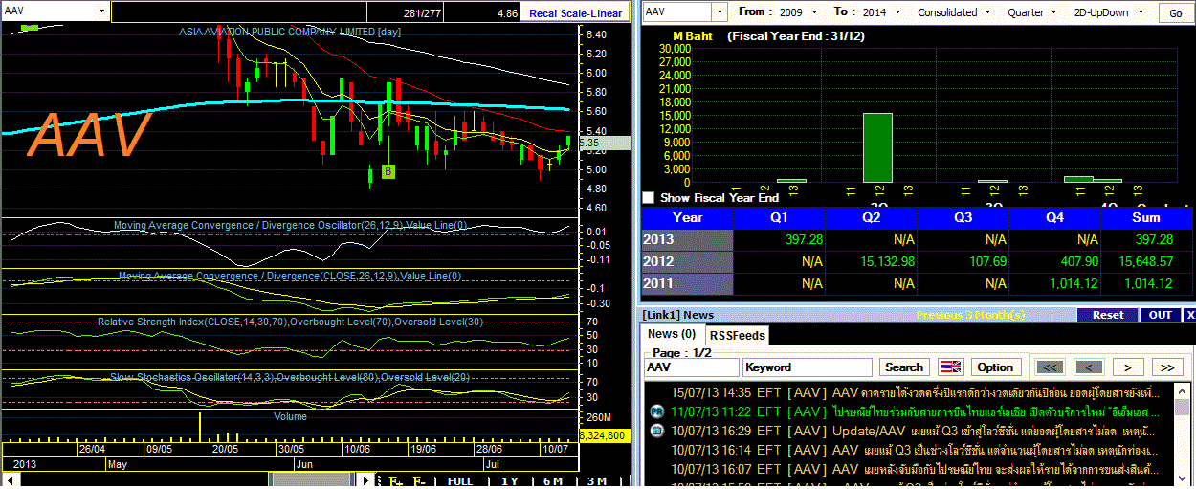Click the Sum column header
1196x489 pixels.
click(x=1147, y=217)
